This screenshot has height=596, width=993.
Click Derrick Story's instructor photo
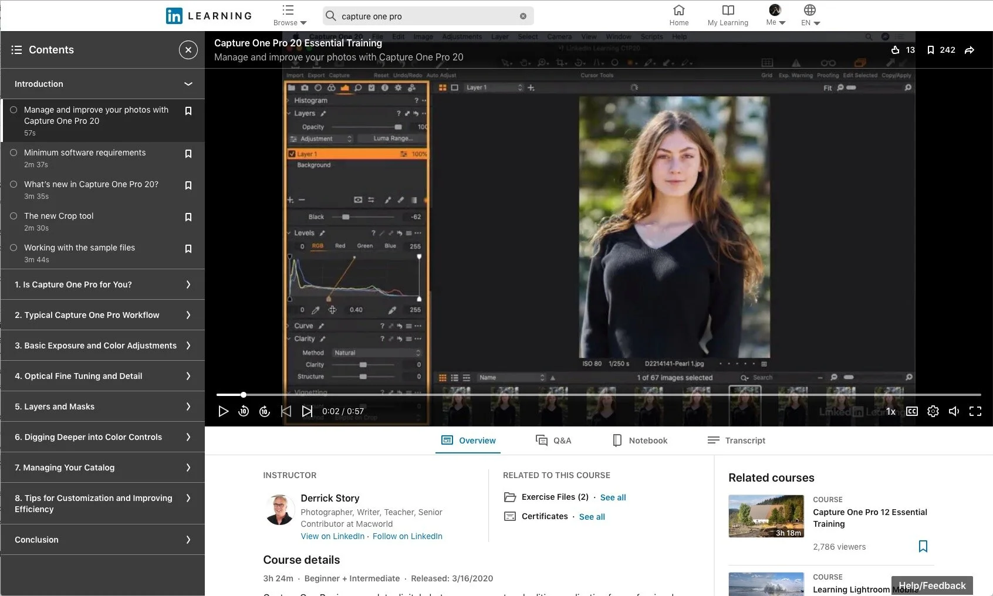pos(279,509)
